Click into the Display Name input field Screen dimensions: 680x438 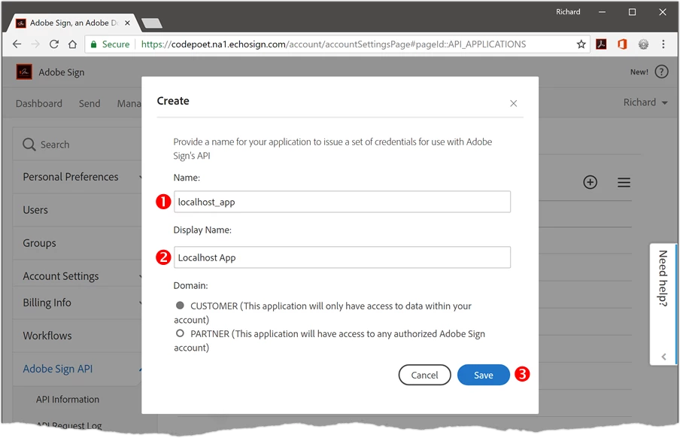(x=342, y=257)
